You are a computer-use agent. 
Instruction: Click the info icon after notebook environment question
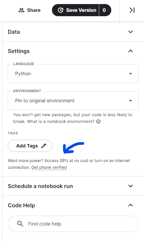click(x=98, y=122)
